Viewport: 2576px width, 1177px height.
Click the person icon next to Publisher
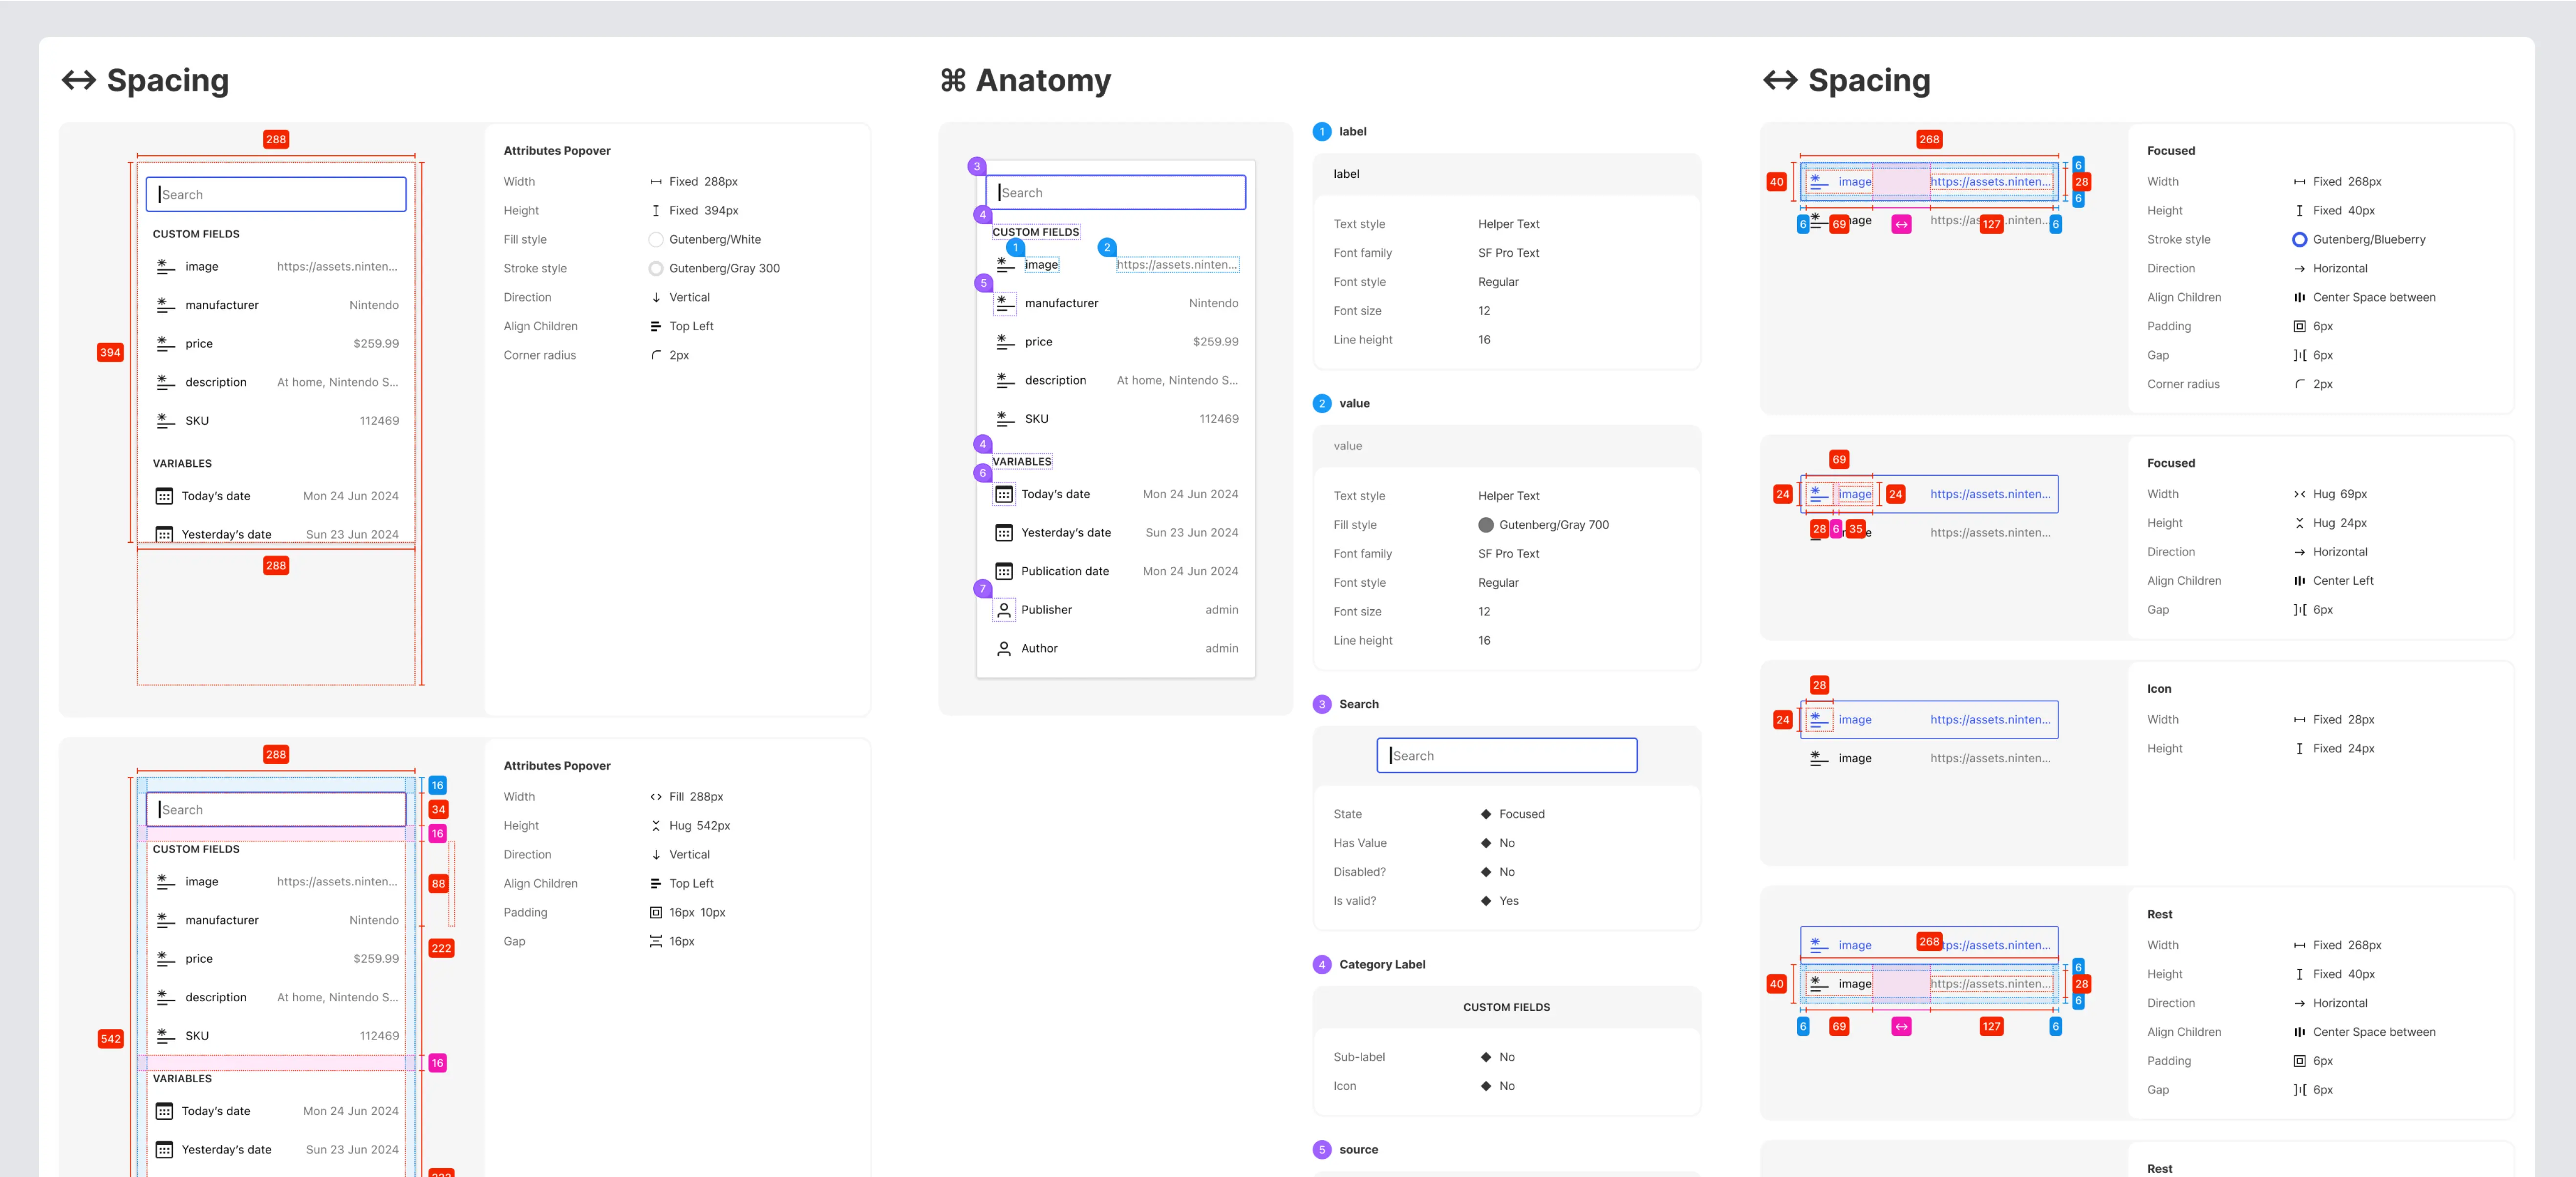[x=1003, y=610]
